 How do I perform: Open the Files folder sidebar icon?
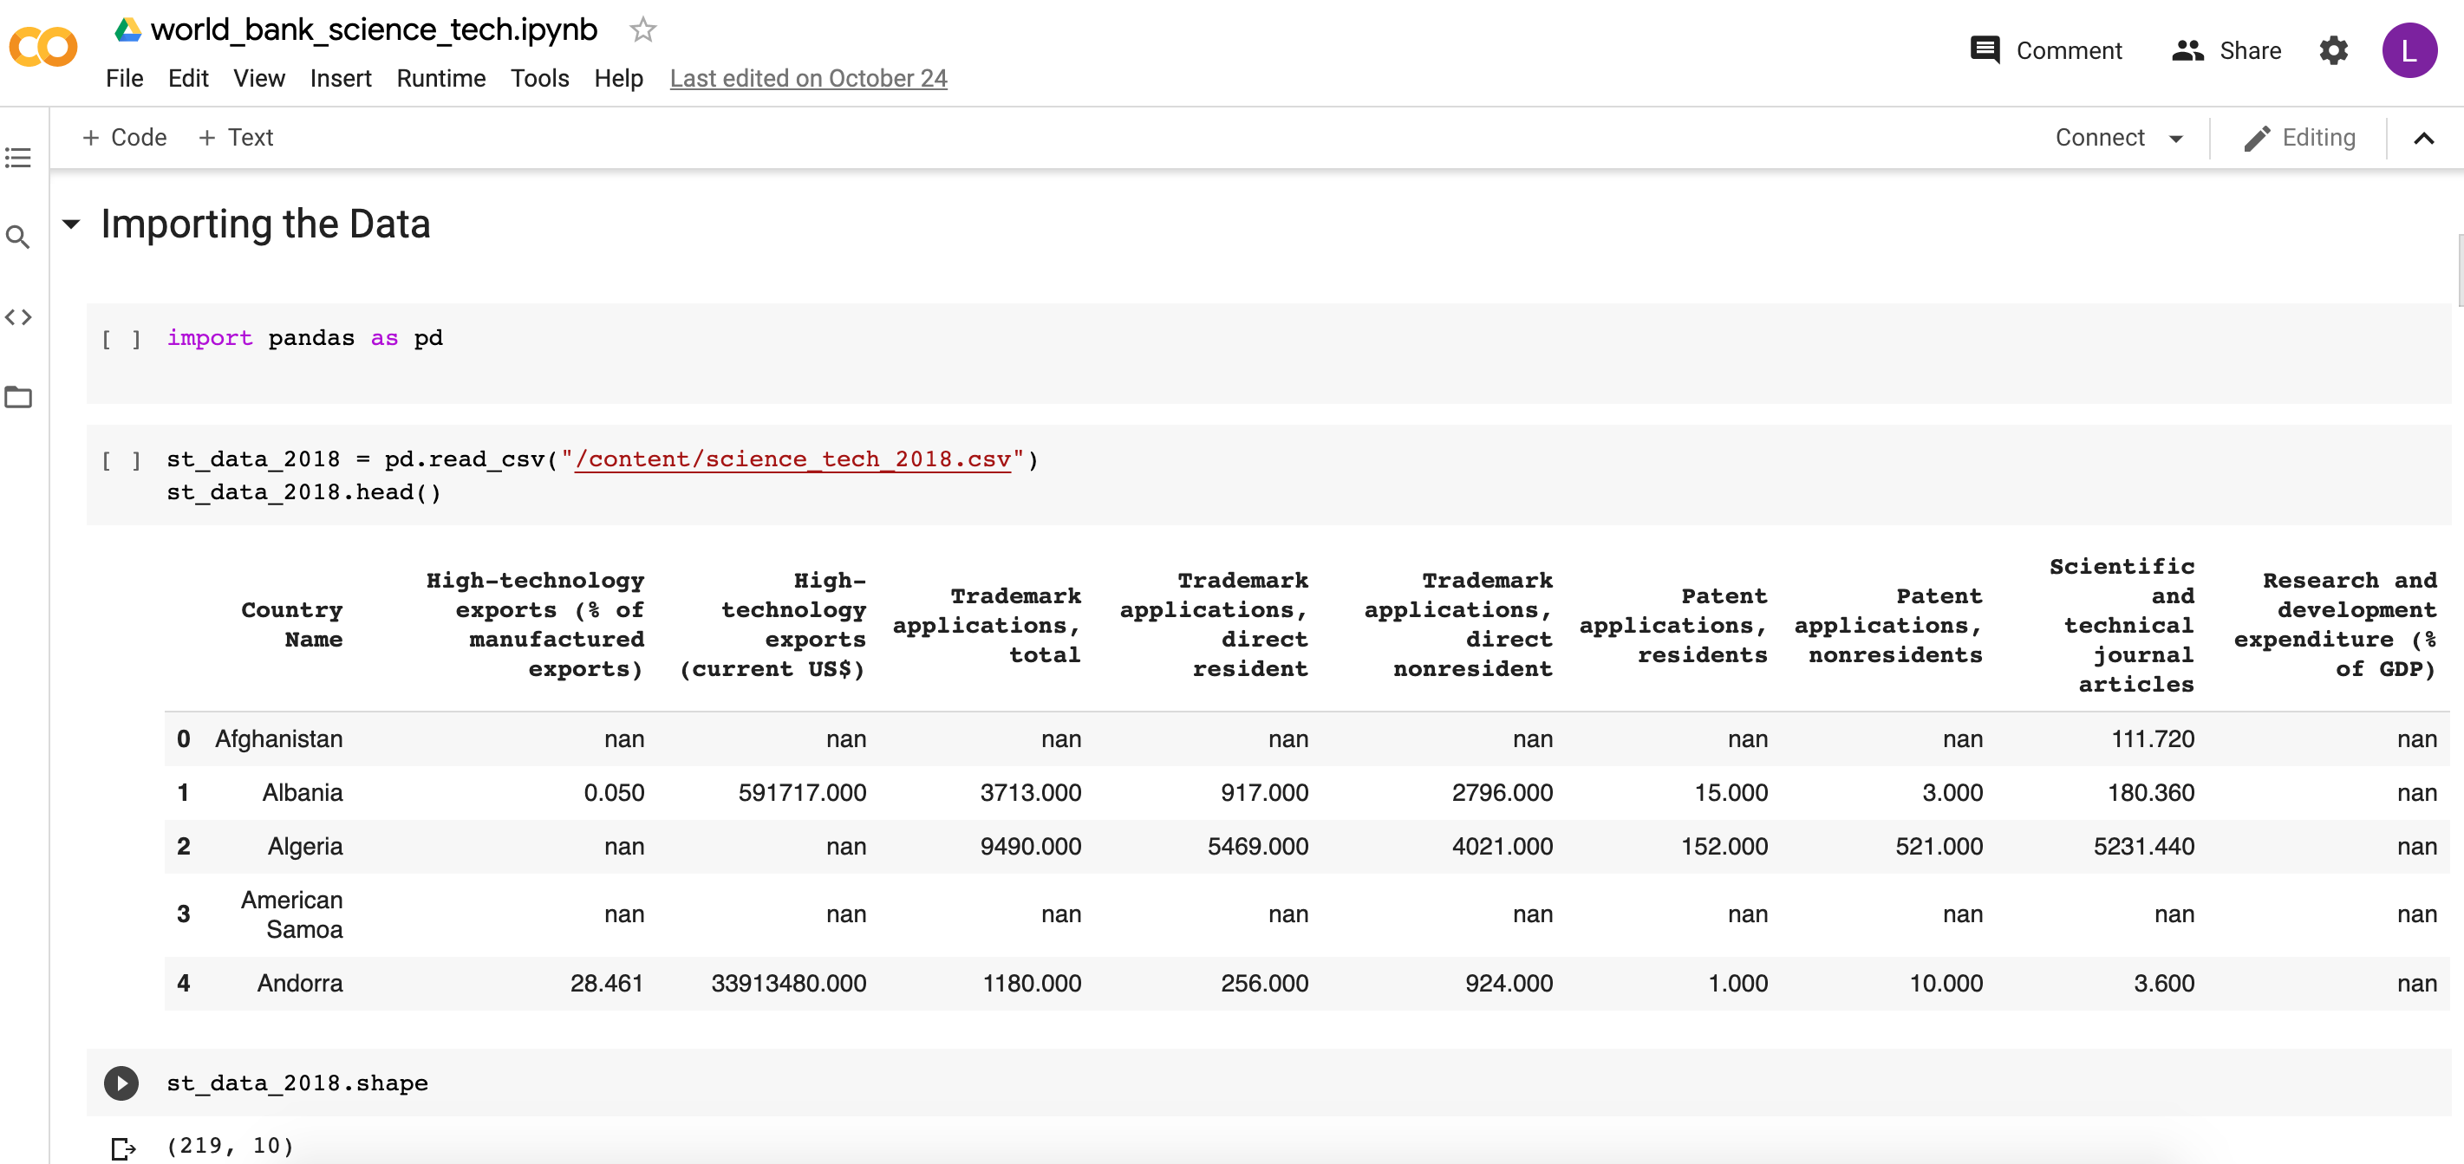click(x=18, y=397)
